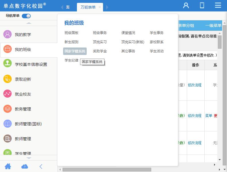The image size is (227, 172).
Task: Open 我的教学 in the sidebar
Action: coord(23,35)
